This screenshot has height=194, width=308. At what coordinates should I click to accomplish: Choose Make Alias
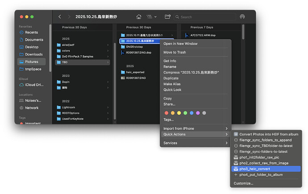click(x=196, y=84)
